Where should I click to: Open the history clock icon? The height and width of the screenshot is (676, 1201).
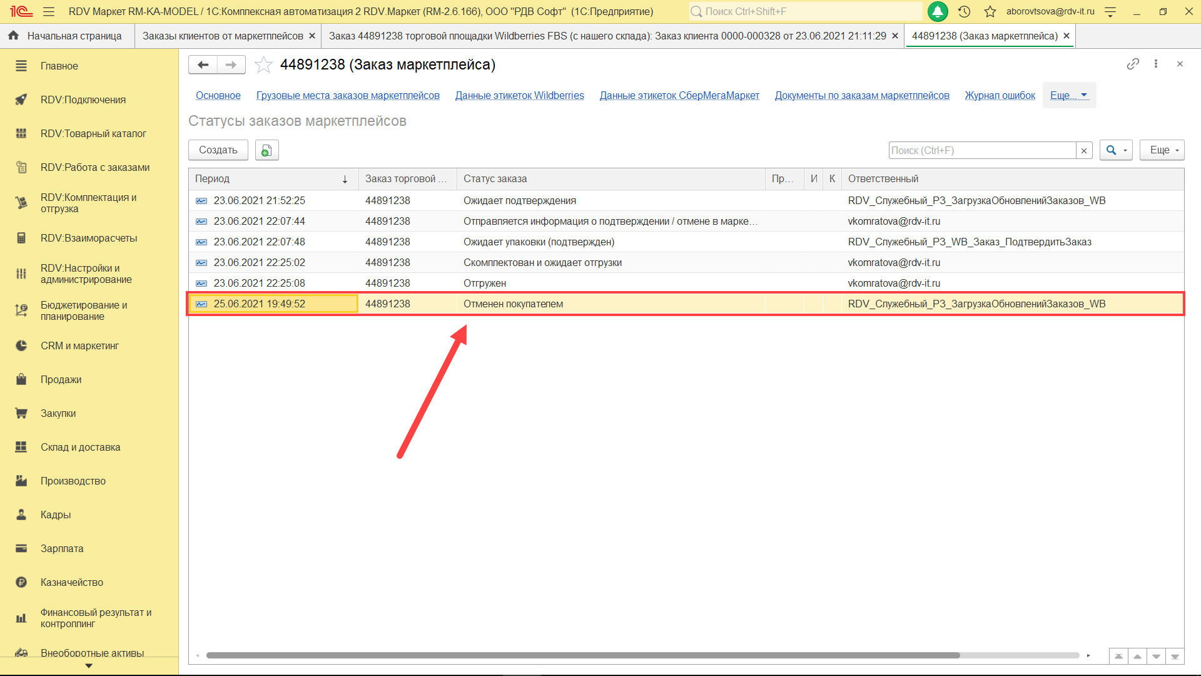[964, 11]
